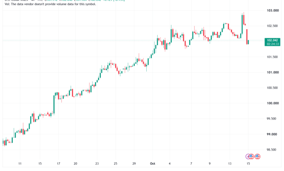
Task: Click the 13 date label on the time axis
Action: [x=230, y=164]
